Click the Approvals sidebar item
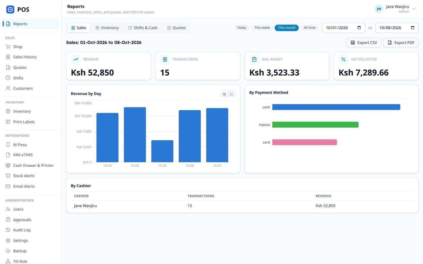The height and width of the screenshot is (264, 423). click(x=31, y=220)
